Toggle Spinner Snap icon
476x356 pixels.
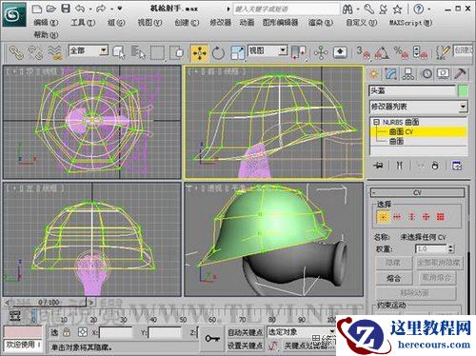pyautogui.click(x=420, y=52)
